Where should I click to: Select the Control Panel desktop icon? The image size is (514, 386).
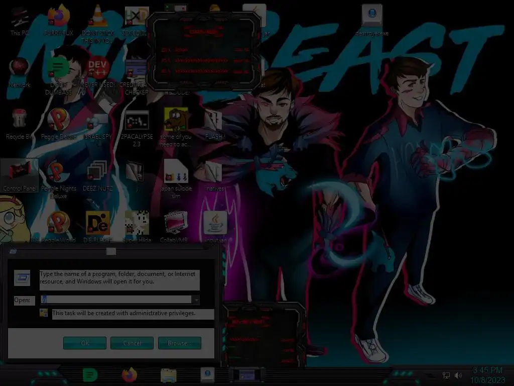pos(20,175)
